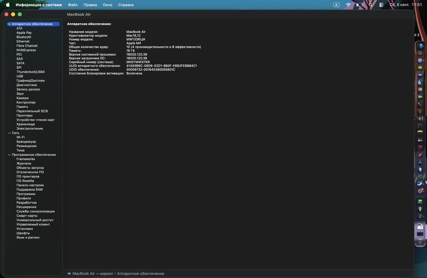Select Wi-Fi under Сеть
The width and height of the screenshot is (427, 278).
pos(20,137)
